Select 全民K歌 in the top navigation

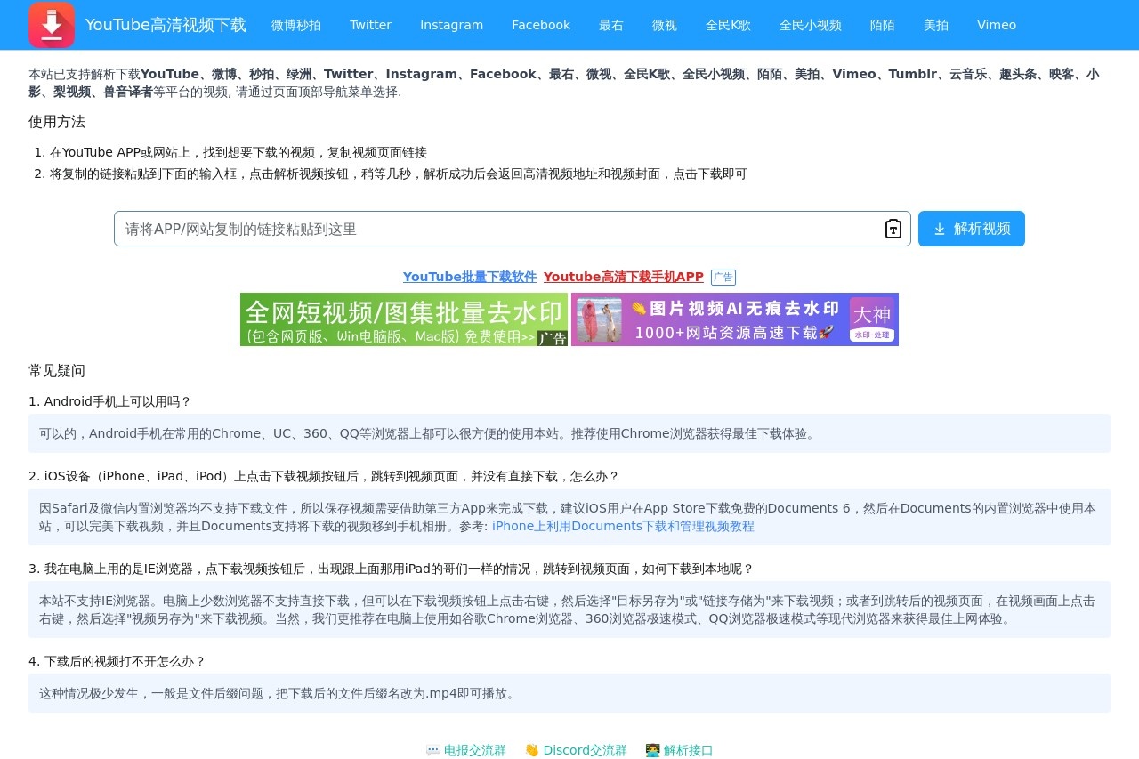[x=728, y=25]
